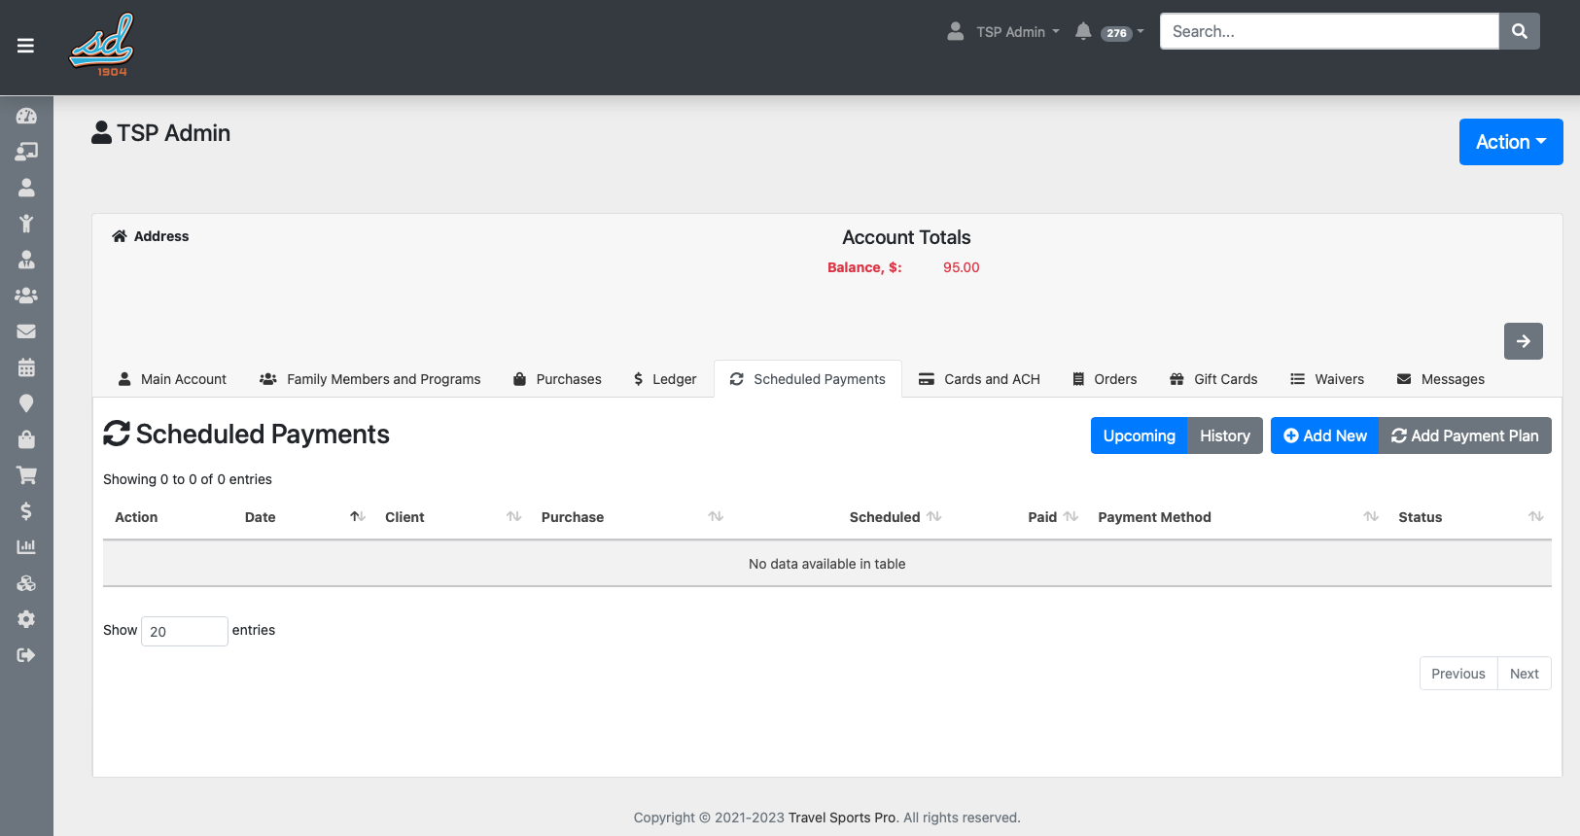Switch to the Main Account tab
The height and width of the screenshot is (836, 1580).
click(172, 379)
